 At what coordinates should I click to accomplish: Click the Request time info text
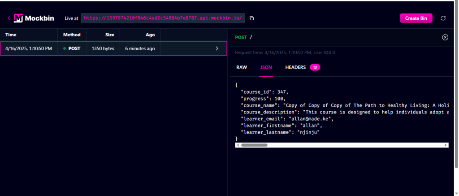pos(285,53)
